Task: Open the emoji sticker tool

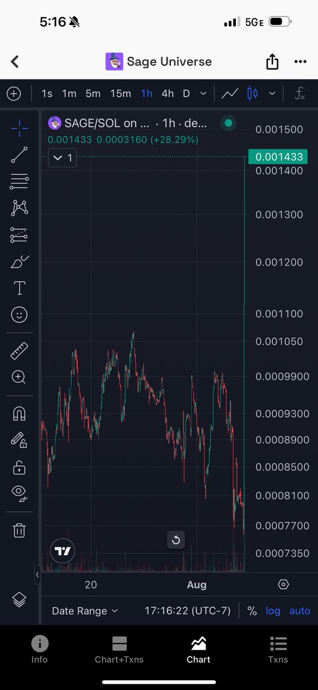Action: click(x=20, y=315)
